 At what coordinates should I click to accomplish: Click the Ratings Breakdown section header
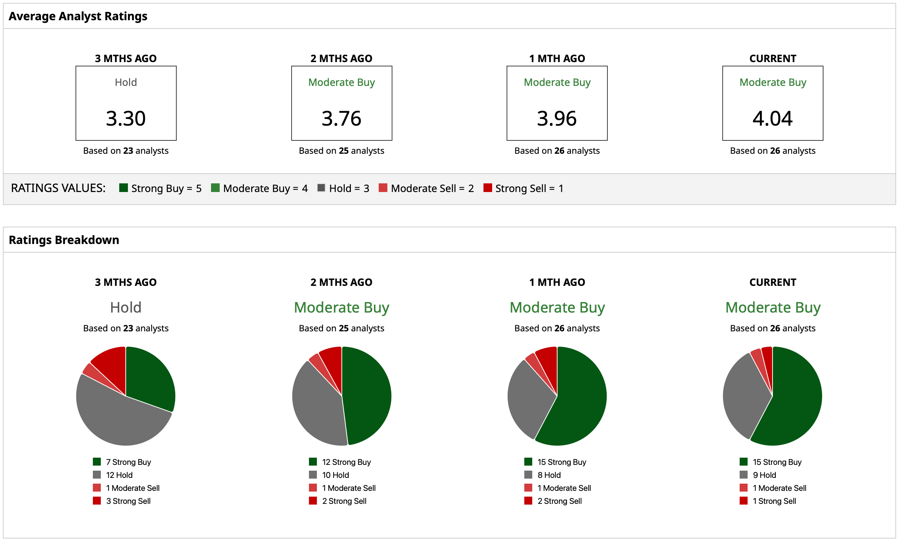click(64, 240)
